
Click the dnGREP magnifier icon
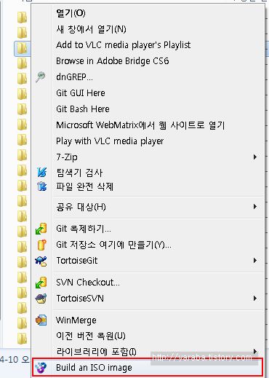pyautogui.click(x=41, y=77)
